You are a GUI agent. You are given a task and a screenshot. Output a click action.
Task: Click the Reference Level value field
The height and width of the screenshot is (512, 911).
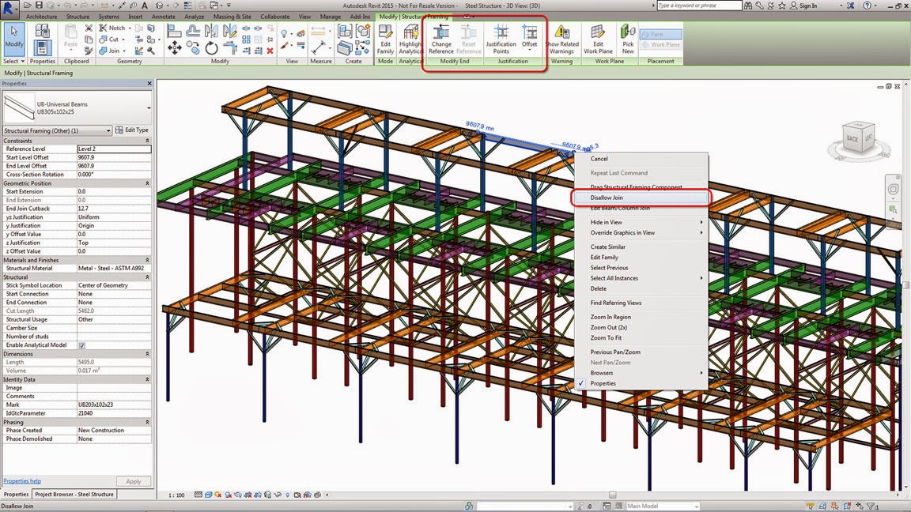click(114, 149)
